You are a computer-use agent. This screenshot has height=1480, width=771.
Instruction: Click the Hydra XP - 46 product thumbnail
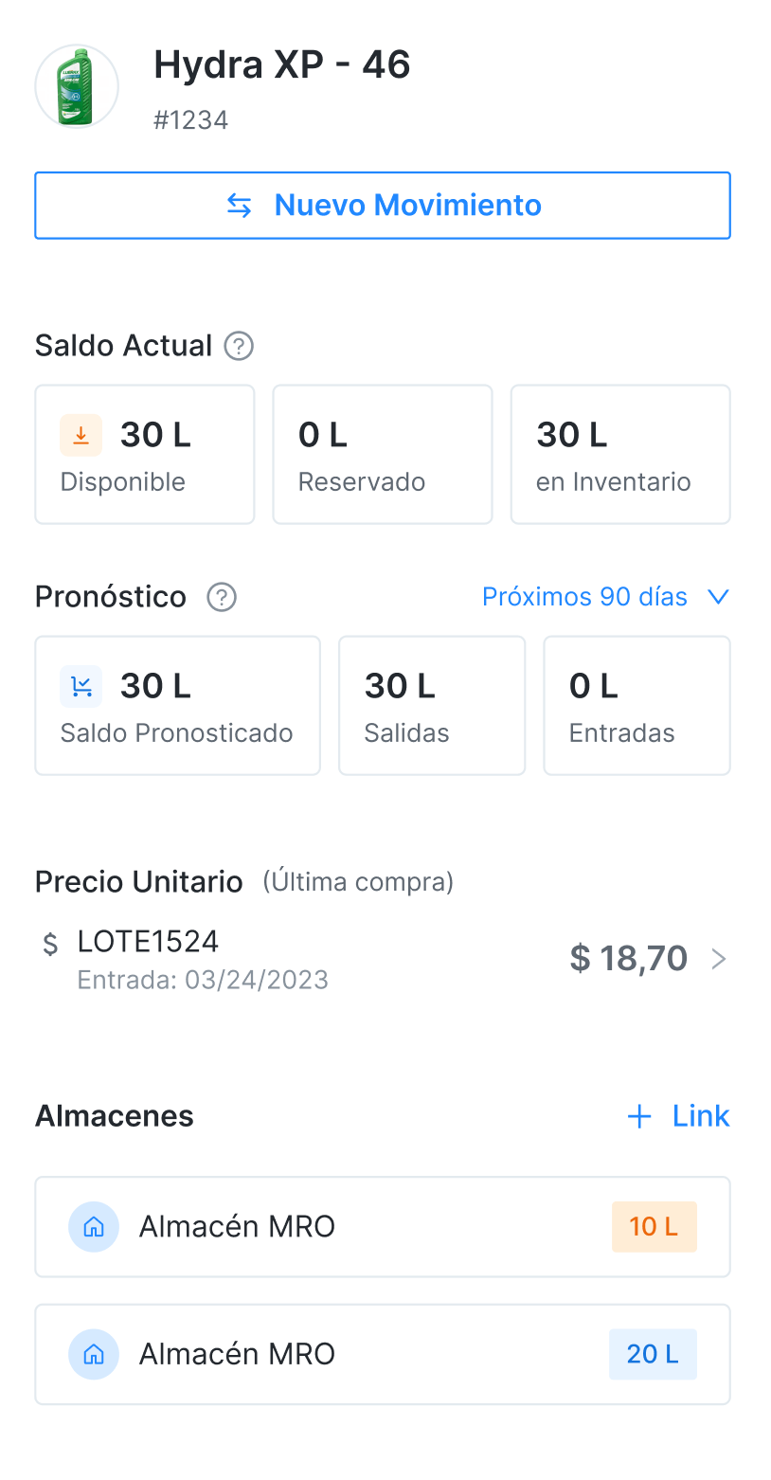click(x=77, y=86)
